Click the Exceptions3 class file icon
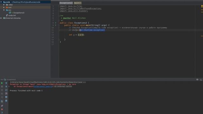The width and height of the screenshot is (203, 114). click(10, 13)
